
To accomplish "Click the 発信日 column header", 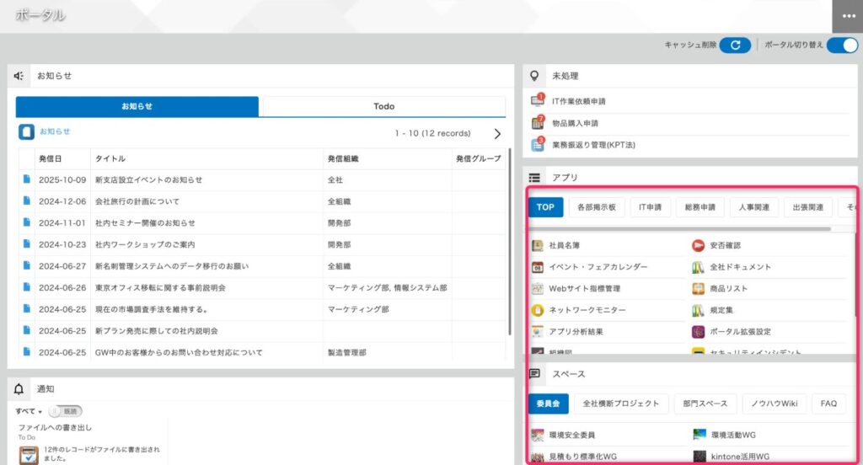I will coord(51,158).
